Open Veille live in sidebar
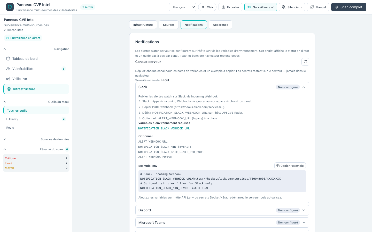This screenshot has width=372, height=232. point(36,79)
